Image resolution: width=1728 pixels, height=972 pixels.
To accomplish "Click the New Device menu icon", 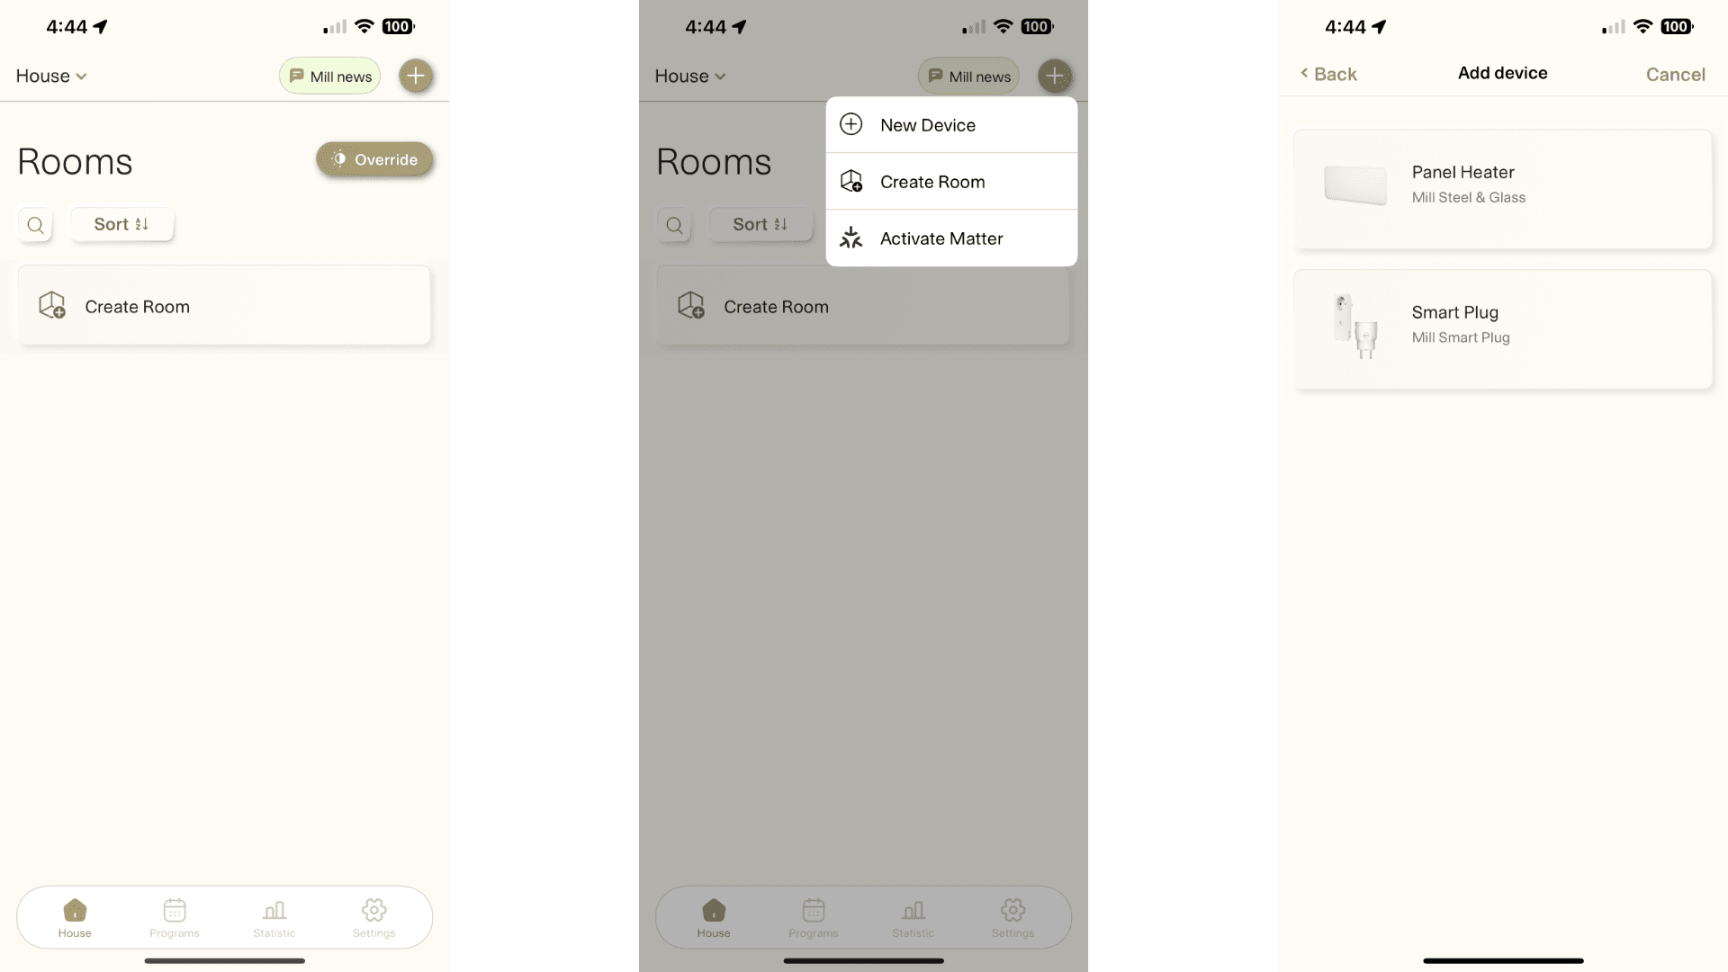I will (x=850, y=124).
